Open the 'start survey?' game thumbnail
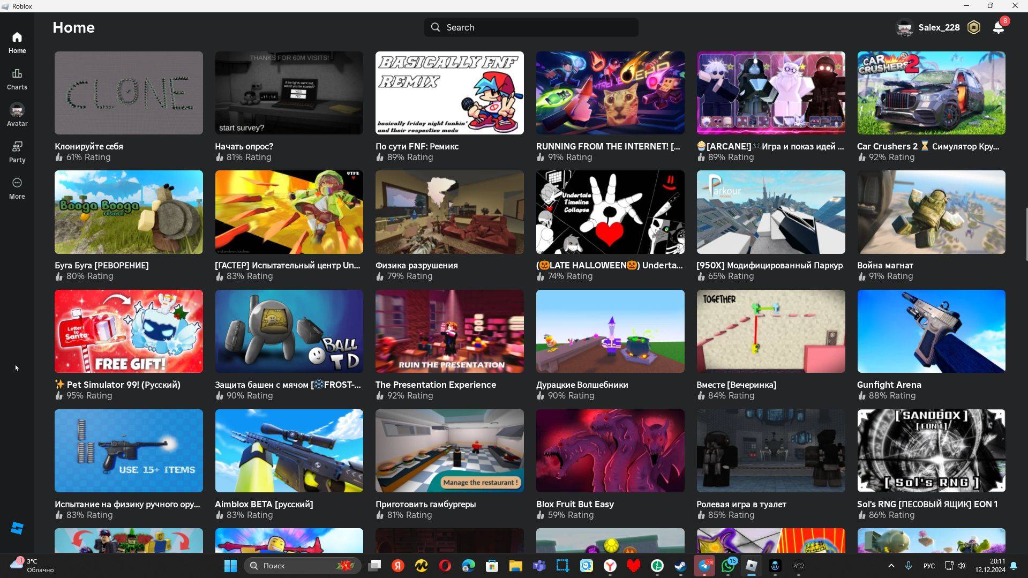Screen dimensions: 1028x578 [289, 93]
